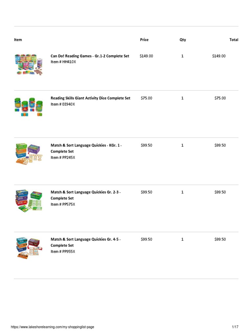Click item number HH410X
252x336 pixels.
(x=63, y=62)
